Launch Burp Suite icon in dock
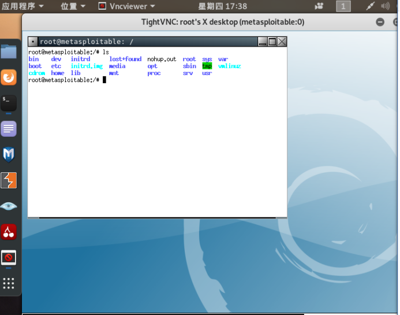This screenshot has width=400, height=315. pos(9,180)
